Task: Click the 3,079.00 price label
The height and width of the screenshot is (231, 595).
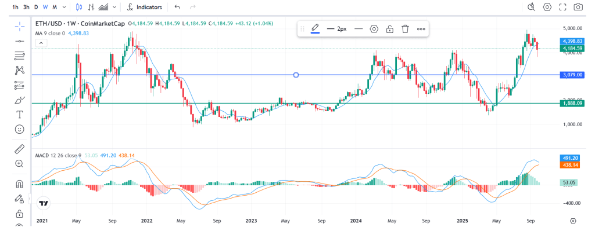Action: [572, 75]
